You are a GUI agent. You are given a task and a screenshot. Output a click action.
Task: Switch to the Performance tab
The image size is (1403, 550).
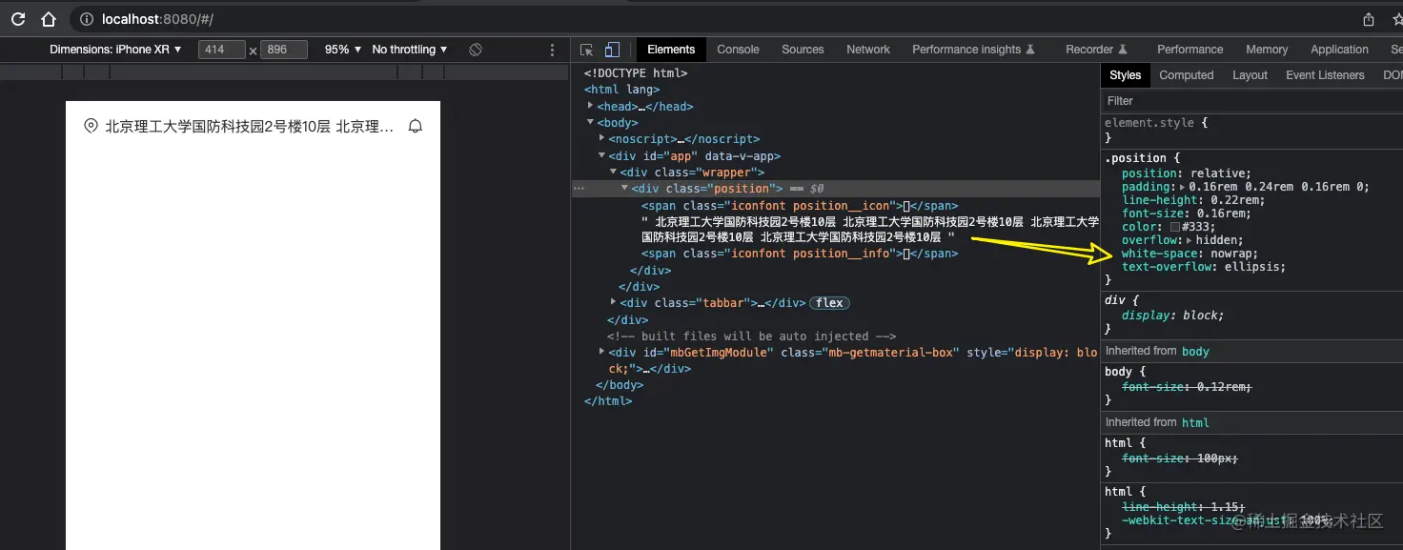[x=1189, y=50]
